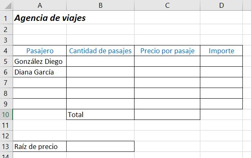Click the González Diego cell

(40, 61)
